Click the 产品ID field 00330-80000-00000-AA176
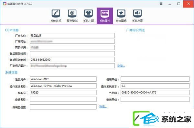 point(155,93)
